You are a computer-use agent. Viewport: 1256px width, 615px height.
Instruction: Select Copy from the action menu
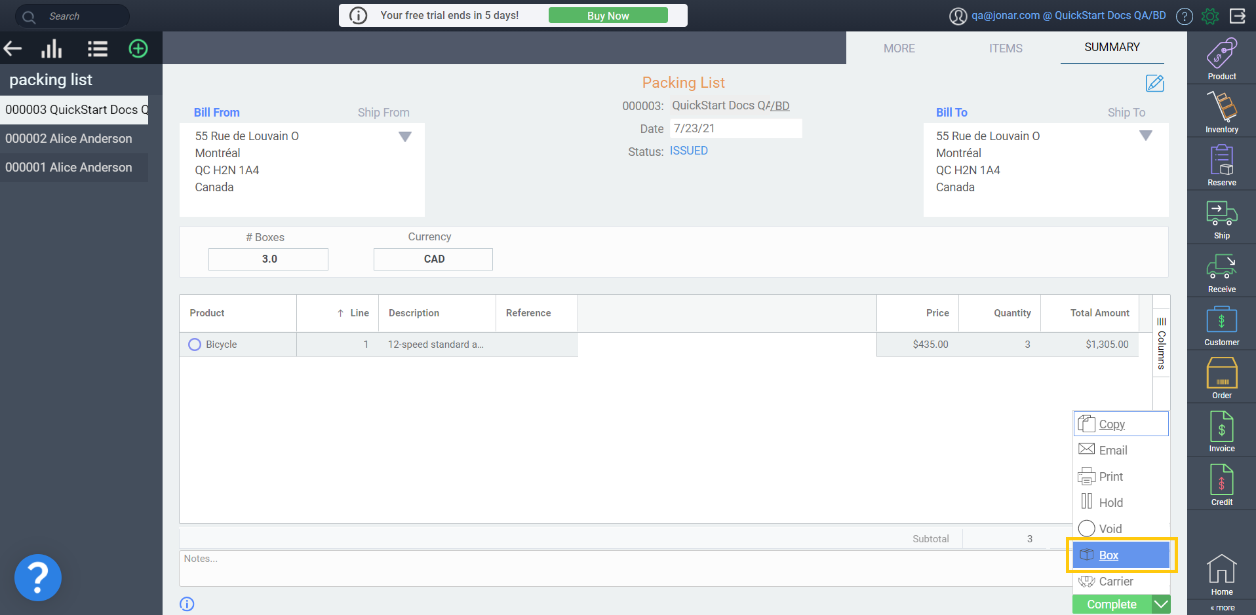pyautogui.click(x=1121, y=424)
